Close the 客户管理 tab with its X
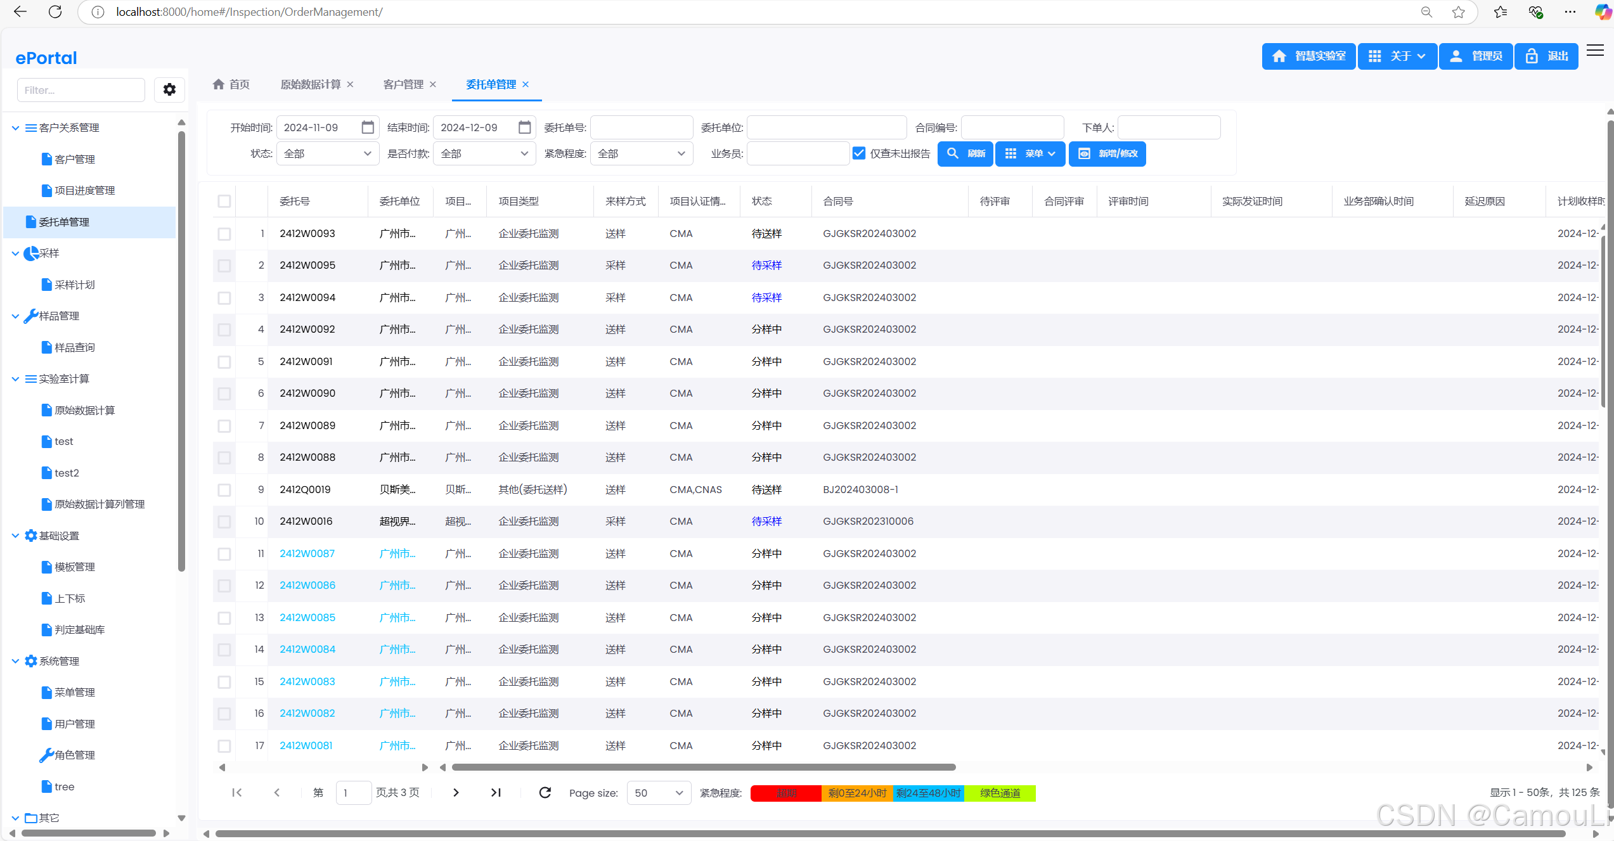This screenshot has height=841, width=1614. pos(433,84)
